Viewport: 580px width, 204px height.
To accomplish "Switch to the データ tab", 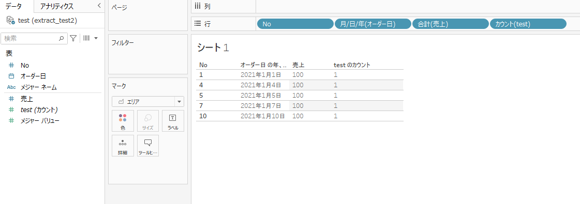I will click(13, 6).
